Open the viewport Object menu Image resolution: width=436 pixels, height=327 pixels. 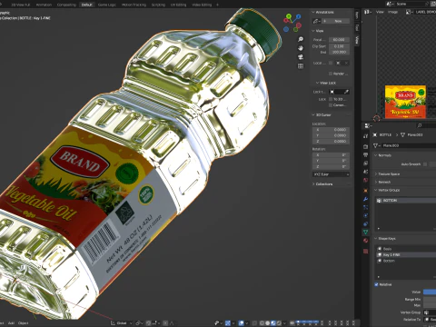(23, 323)
